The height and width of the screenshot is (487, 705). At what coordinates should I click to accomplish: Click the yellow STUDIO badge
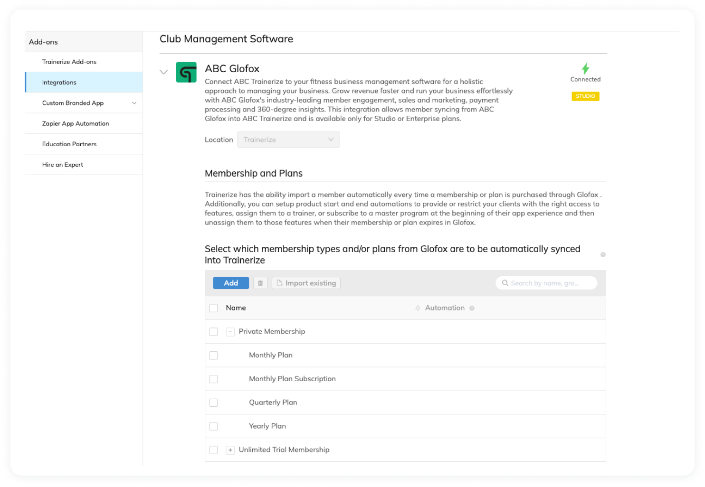point(585,96)
